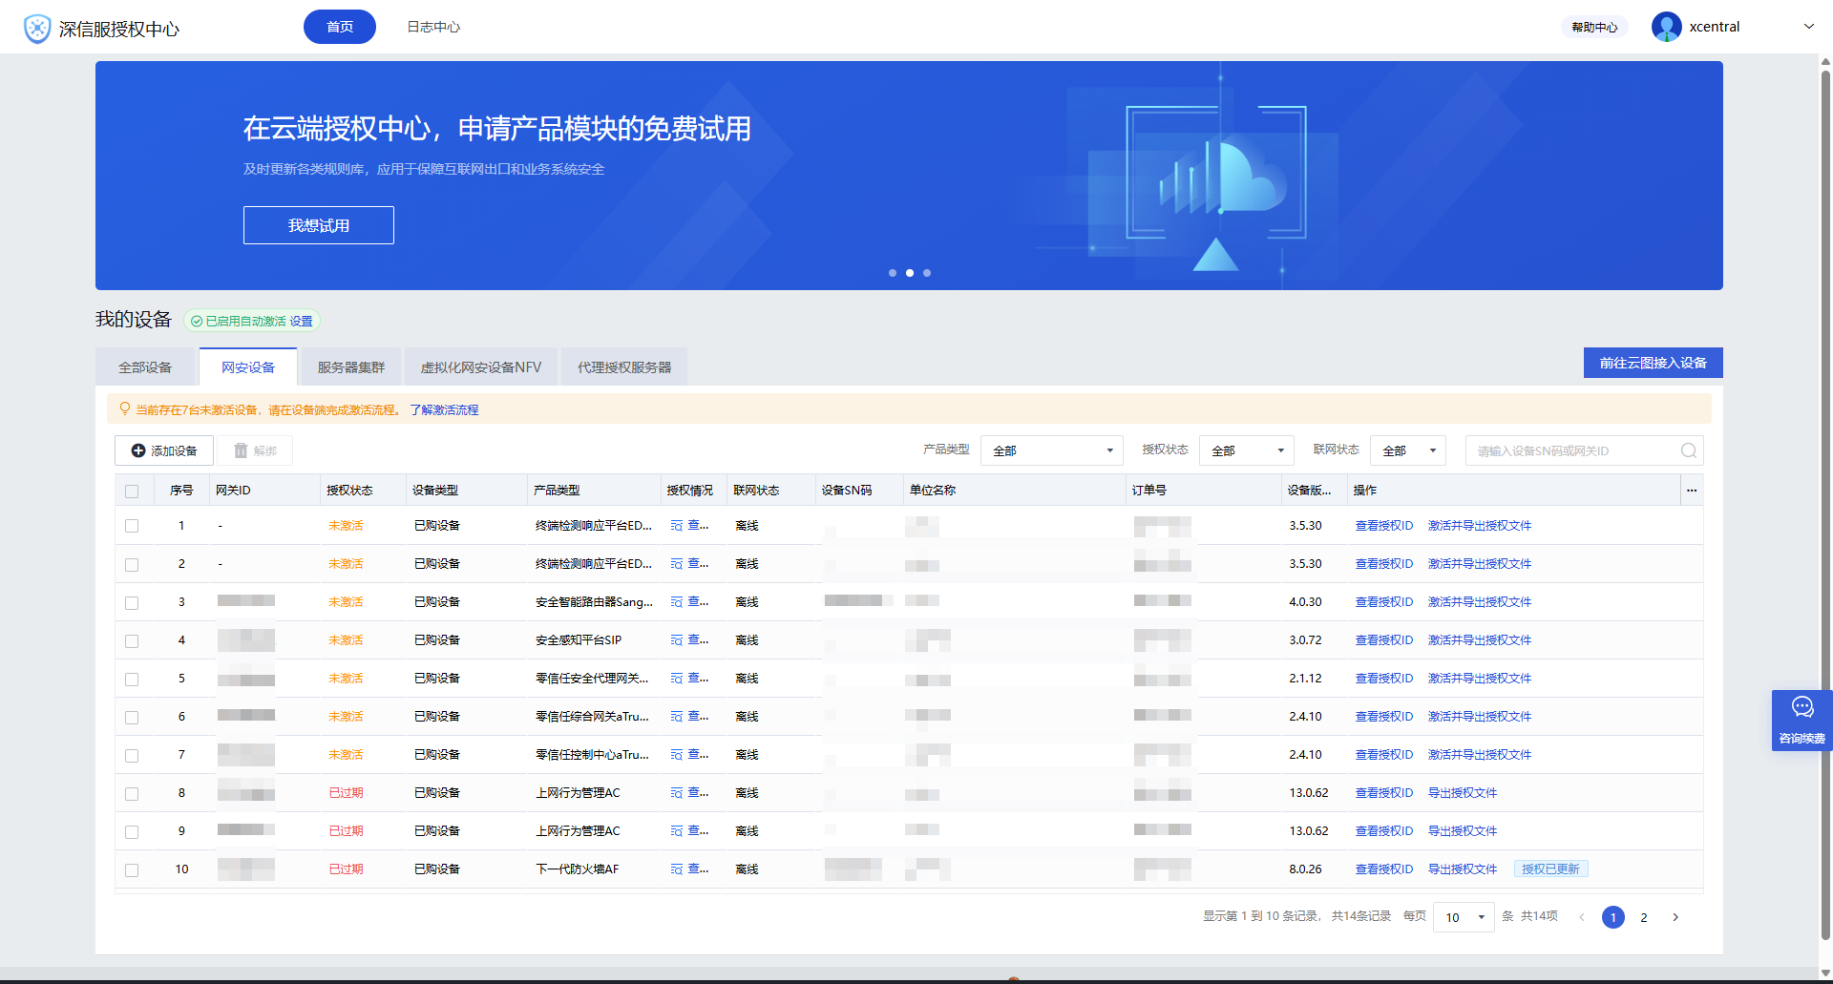Screen dimensions: 1833x984
Task: Open the page size dropdown showing 10
Action: point(1463,917)
